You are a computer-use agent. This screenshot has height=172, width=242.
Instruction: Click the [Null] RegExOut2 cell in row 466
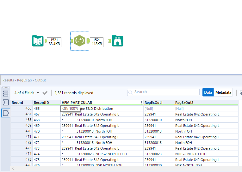[206, 109]
